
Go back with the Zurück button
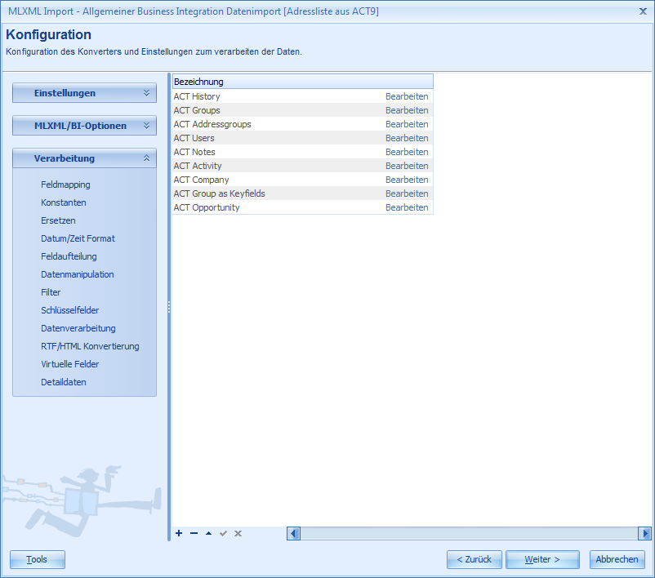[x=474, y=559]
